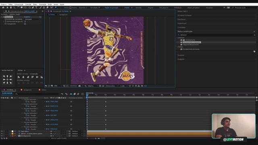Open the Animação menu
This screenshot has height=145, width=258.
click(x=43, y=4)
